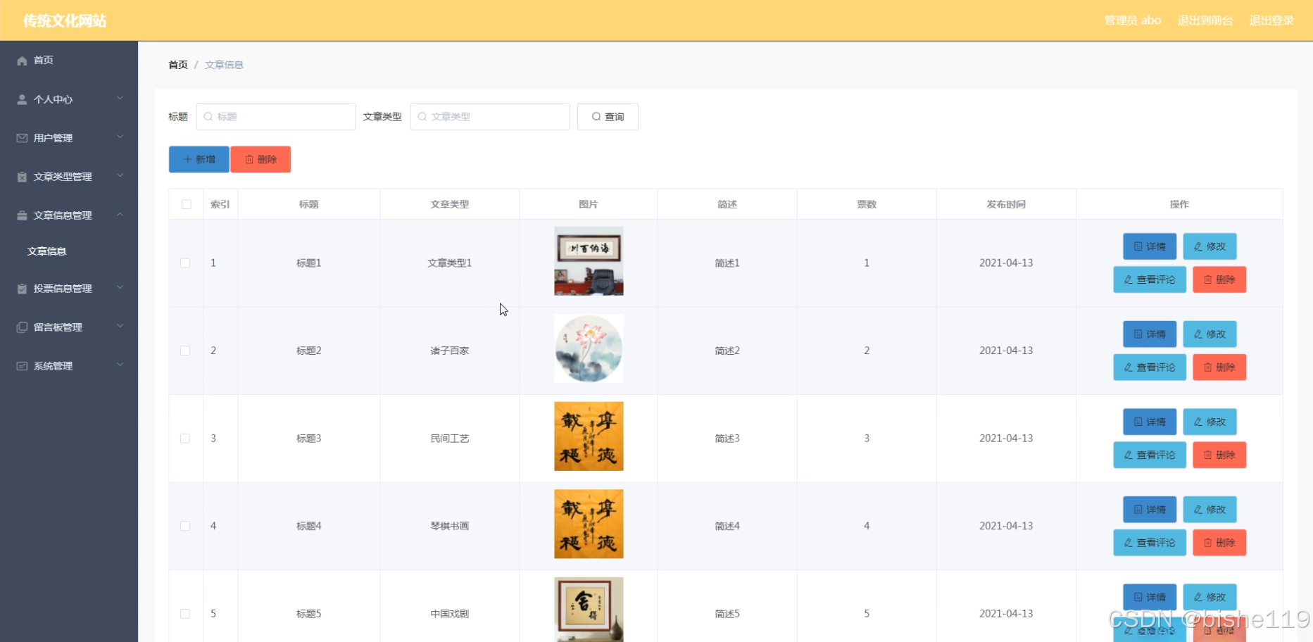Check the checkbox for row 标题3
This screenshot has width=1313, height=642.
[185, 438]
